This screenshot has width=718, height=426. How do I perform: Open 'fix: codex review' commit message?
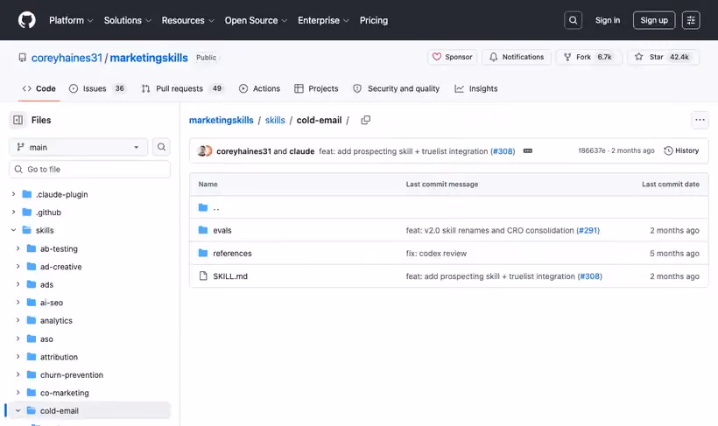click(x=436, y=253)
